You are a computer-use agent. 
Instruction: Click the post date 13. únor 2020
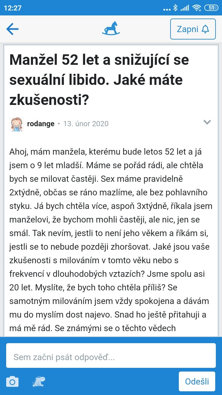pyautogui.click(x=86, y=124)
